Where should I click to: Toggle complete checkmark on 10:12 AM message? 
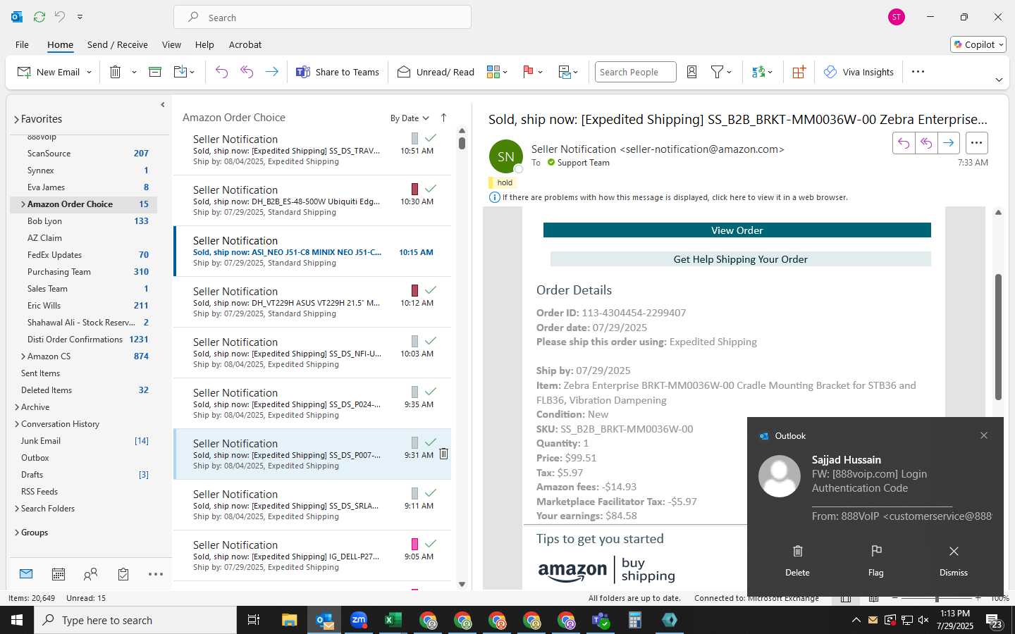point(431,290)
